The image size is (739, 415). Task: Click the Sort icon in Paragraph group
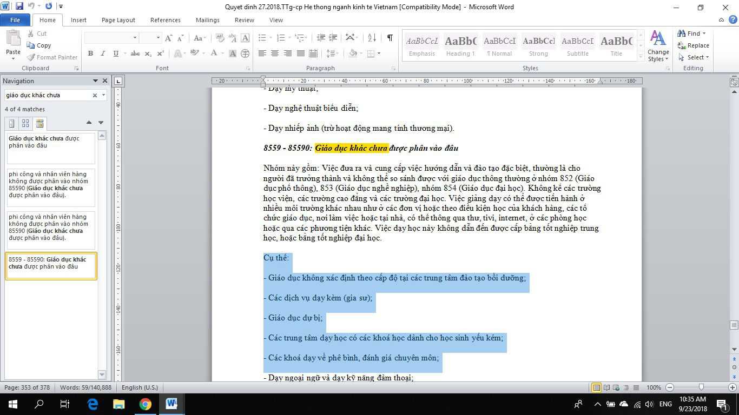(x=372, y=38)
